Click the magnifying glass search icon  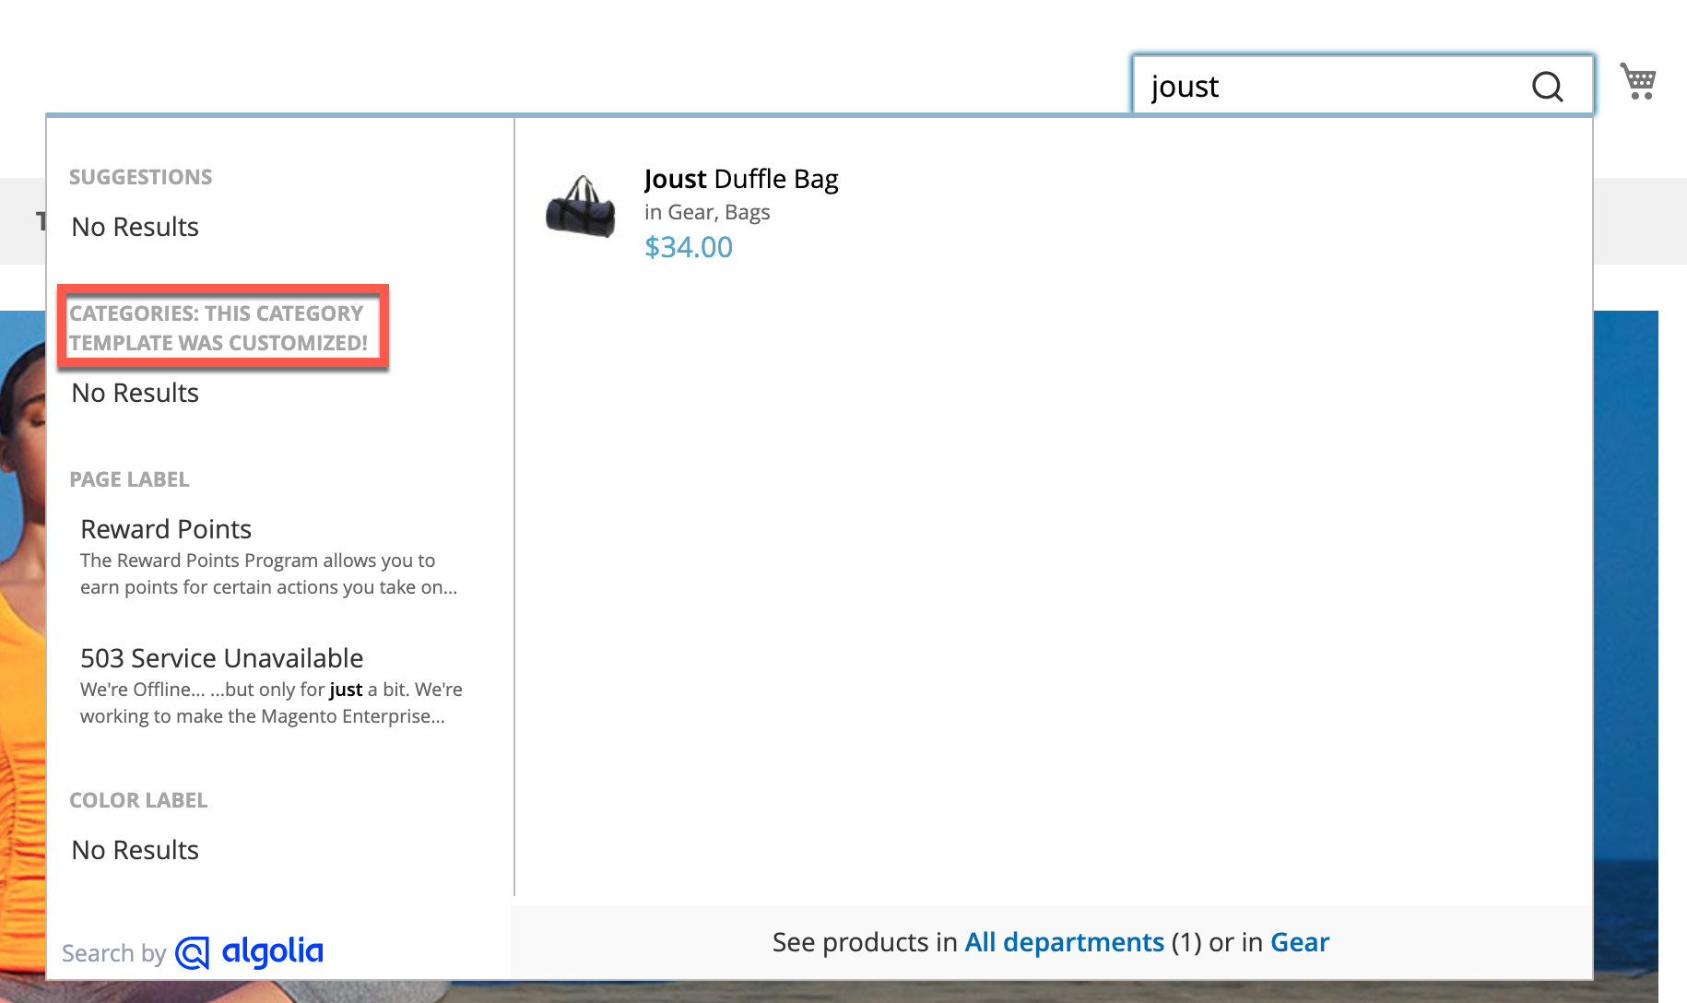tap(1548, 86)
